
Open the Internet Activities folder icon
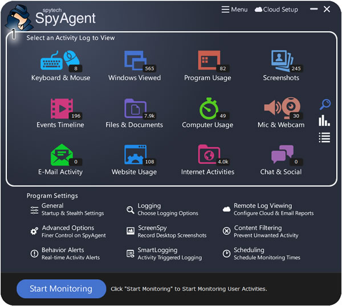[209, 154]
